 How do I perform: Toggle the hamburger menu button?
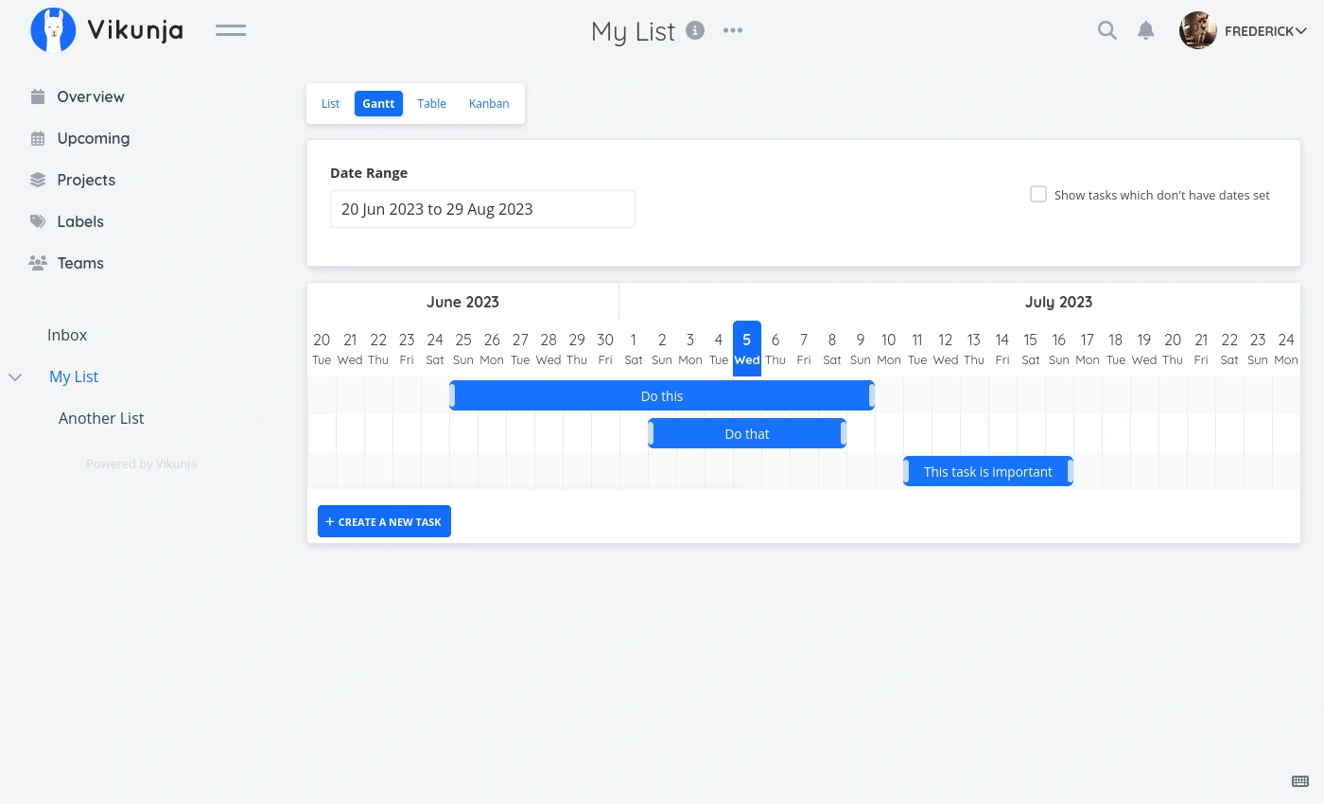[x=230, y=30]
